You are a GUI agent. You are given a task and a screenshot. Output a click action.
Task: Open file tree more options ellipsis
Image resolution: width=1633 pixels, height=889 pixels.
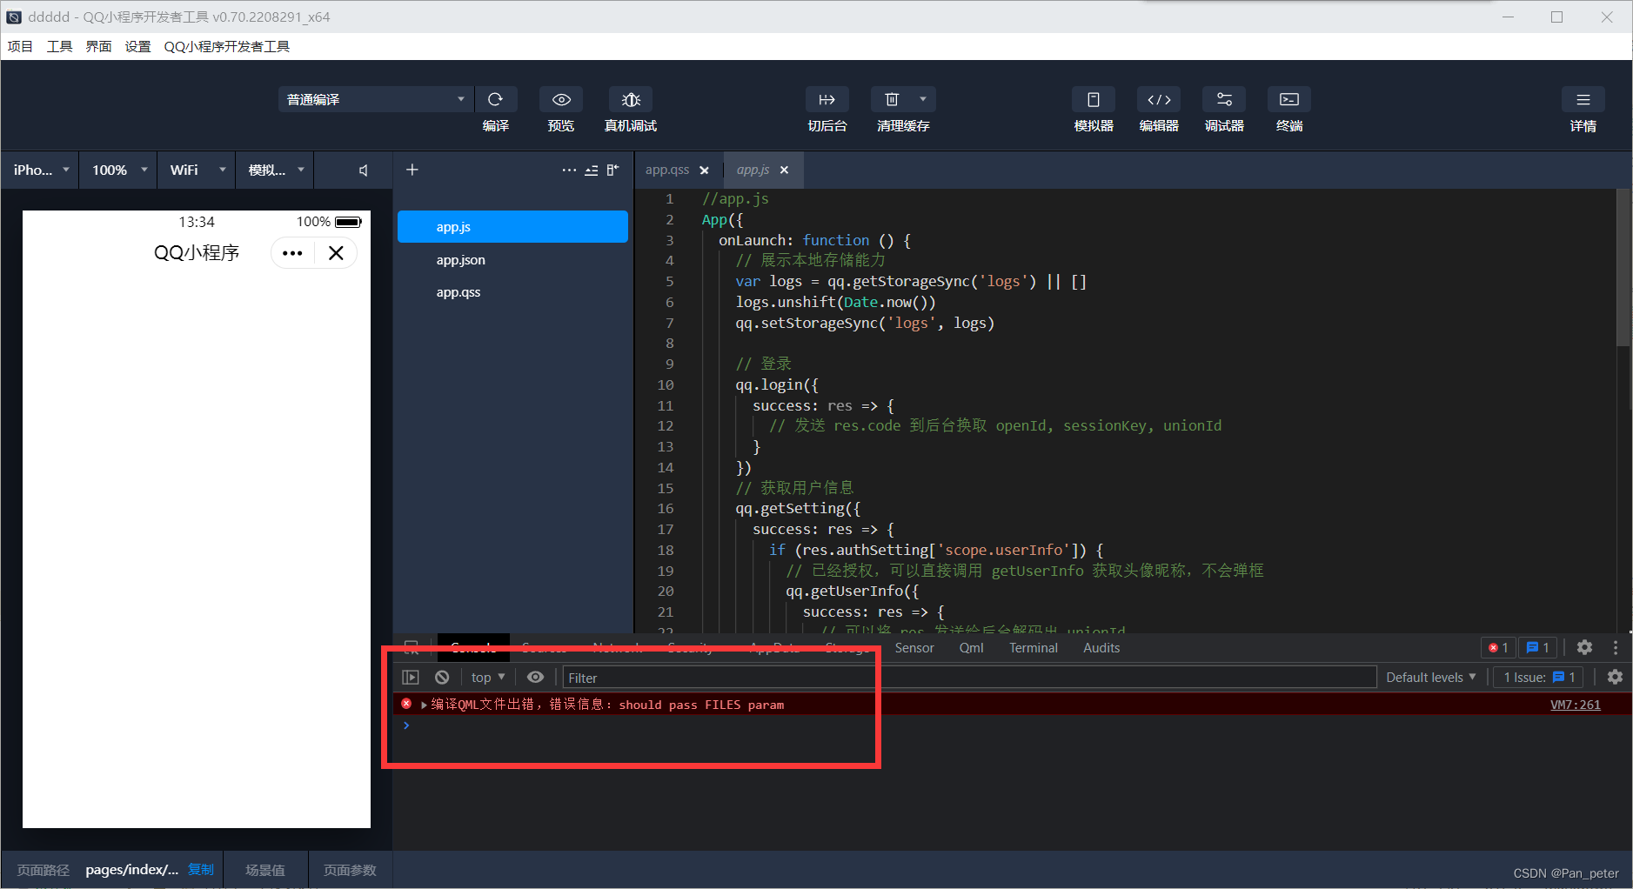click(569, 170)
